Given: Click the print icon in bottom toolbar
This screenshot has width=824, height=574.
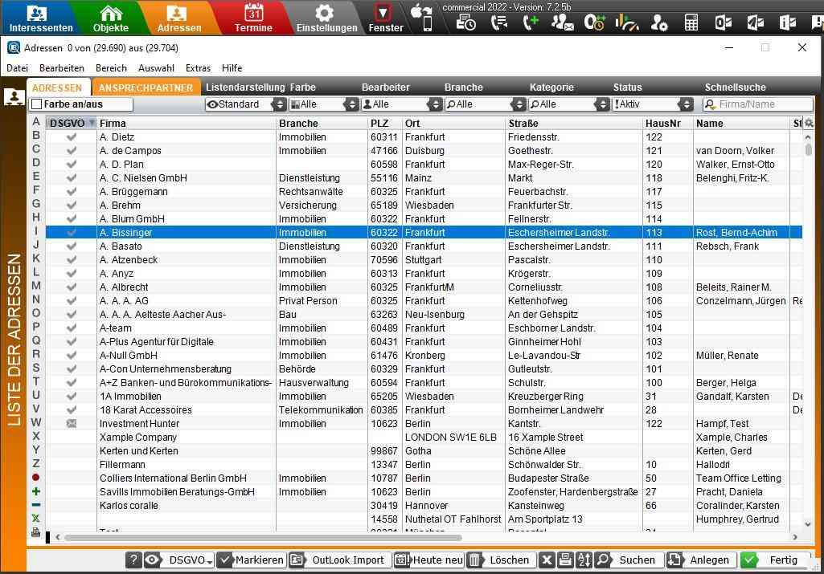Looking at the screenshot, I should point(565,560).
